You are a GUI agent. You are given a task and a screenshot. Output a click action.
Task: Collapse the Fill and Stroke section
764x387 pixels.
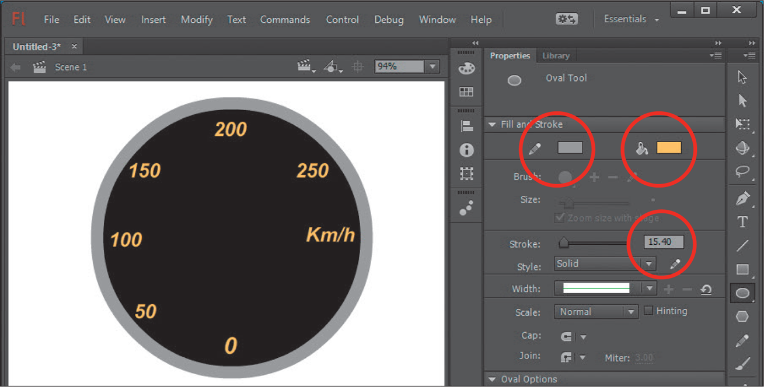(492, 125)
